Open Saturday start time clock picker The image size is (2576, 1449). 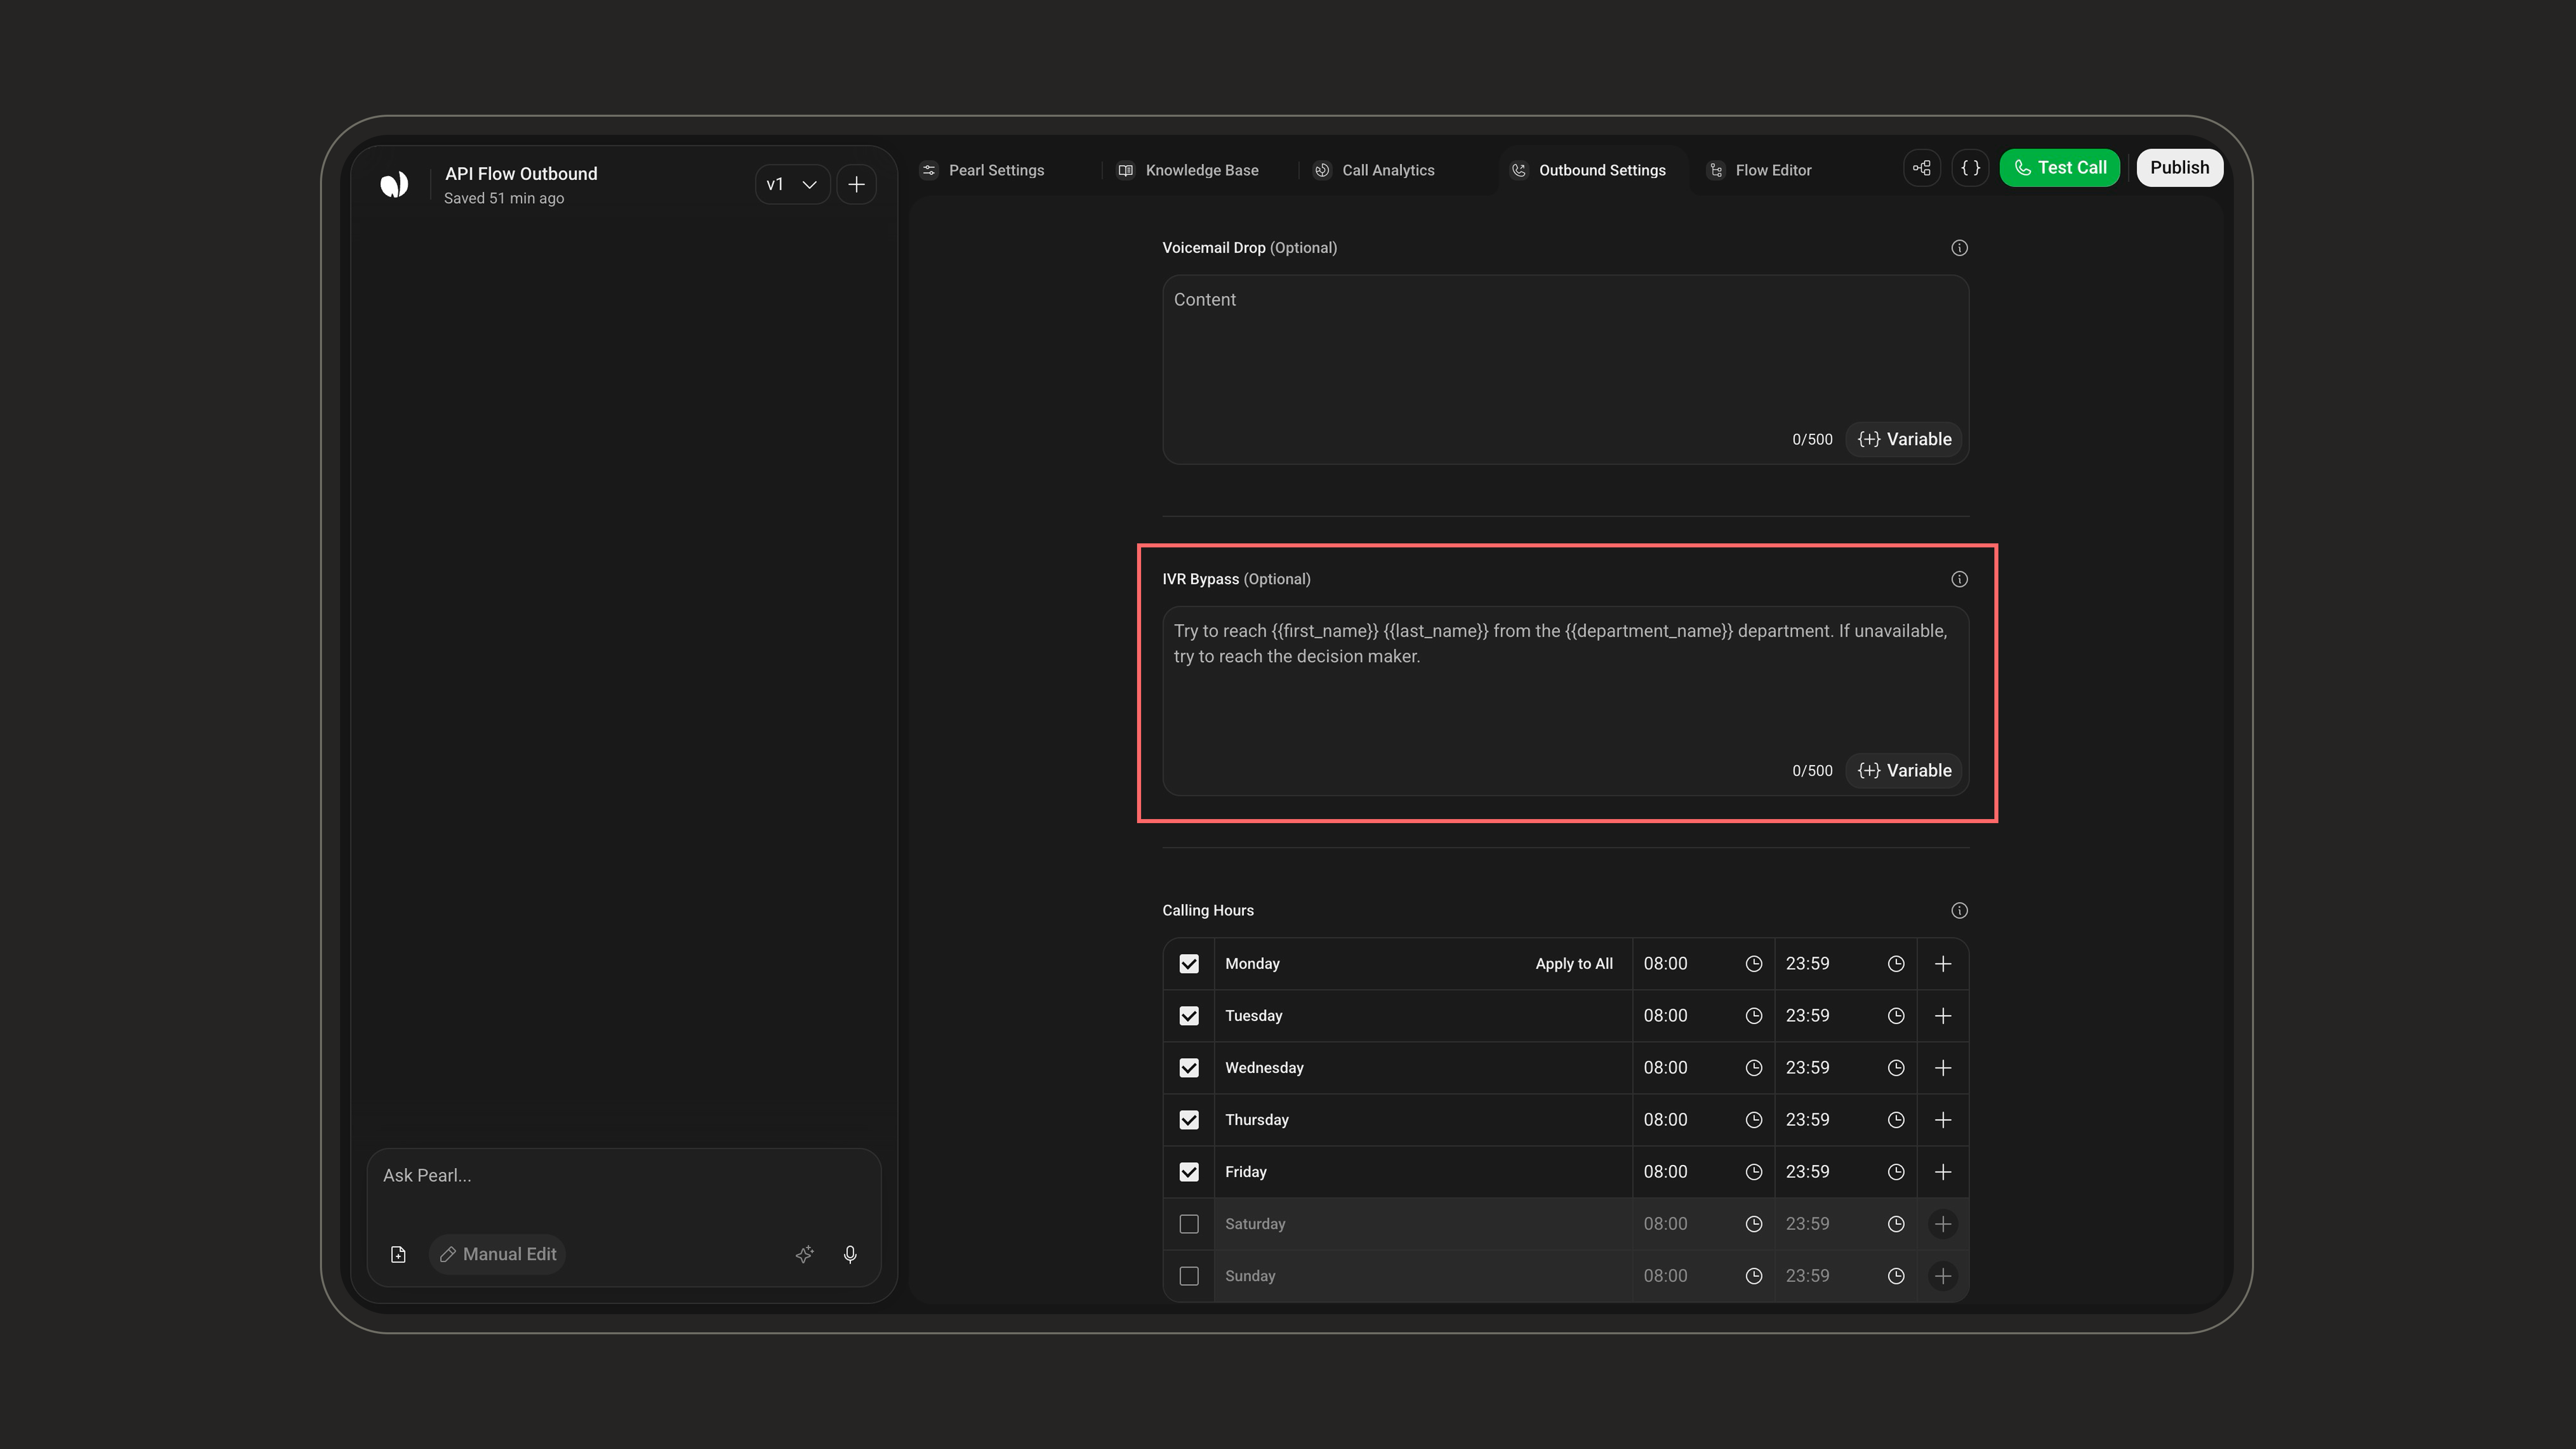1753,1224
